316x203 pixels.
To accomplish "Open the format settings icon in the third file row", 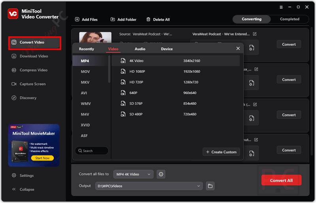I will [252, 118].
